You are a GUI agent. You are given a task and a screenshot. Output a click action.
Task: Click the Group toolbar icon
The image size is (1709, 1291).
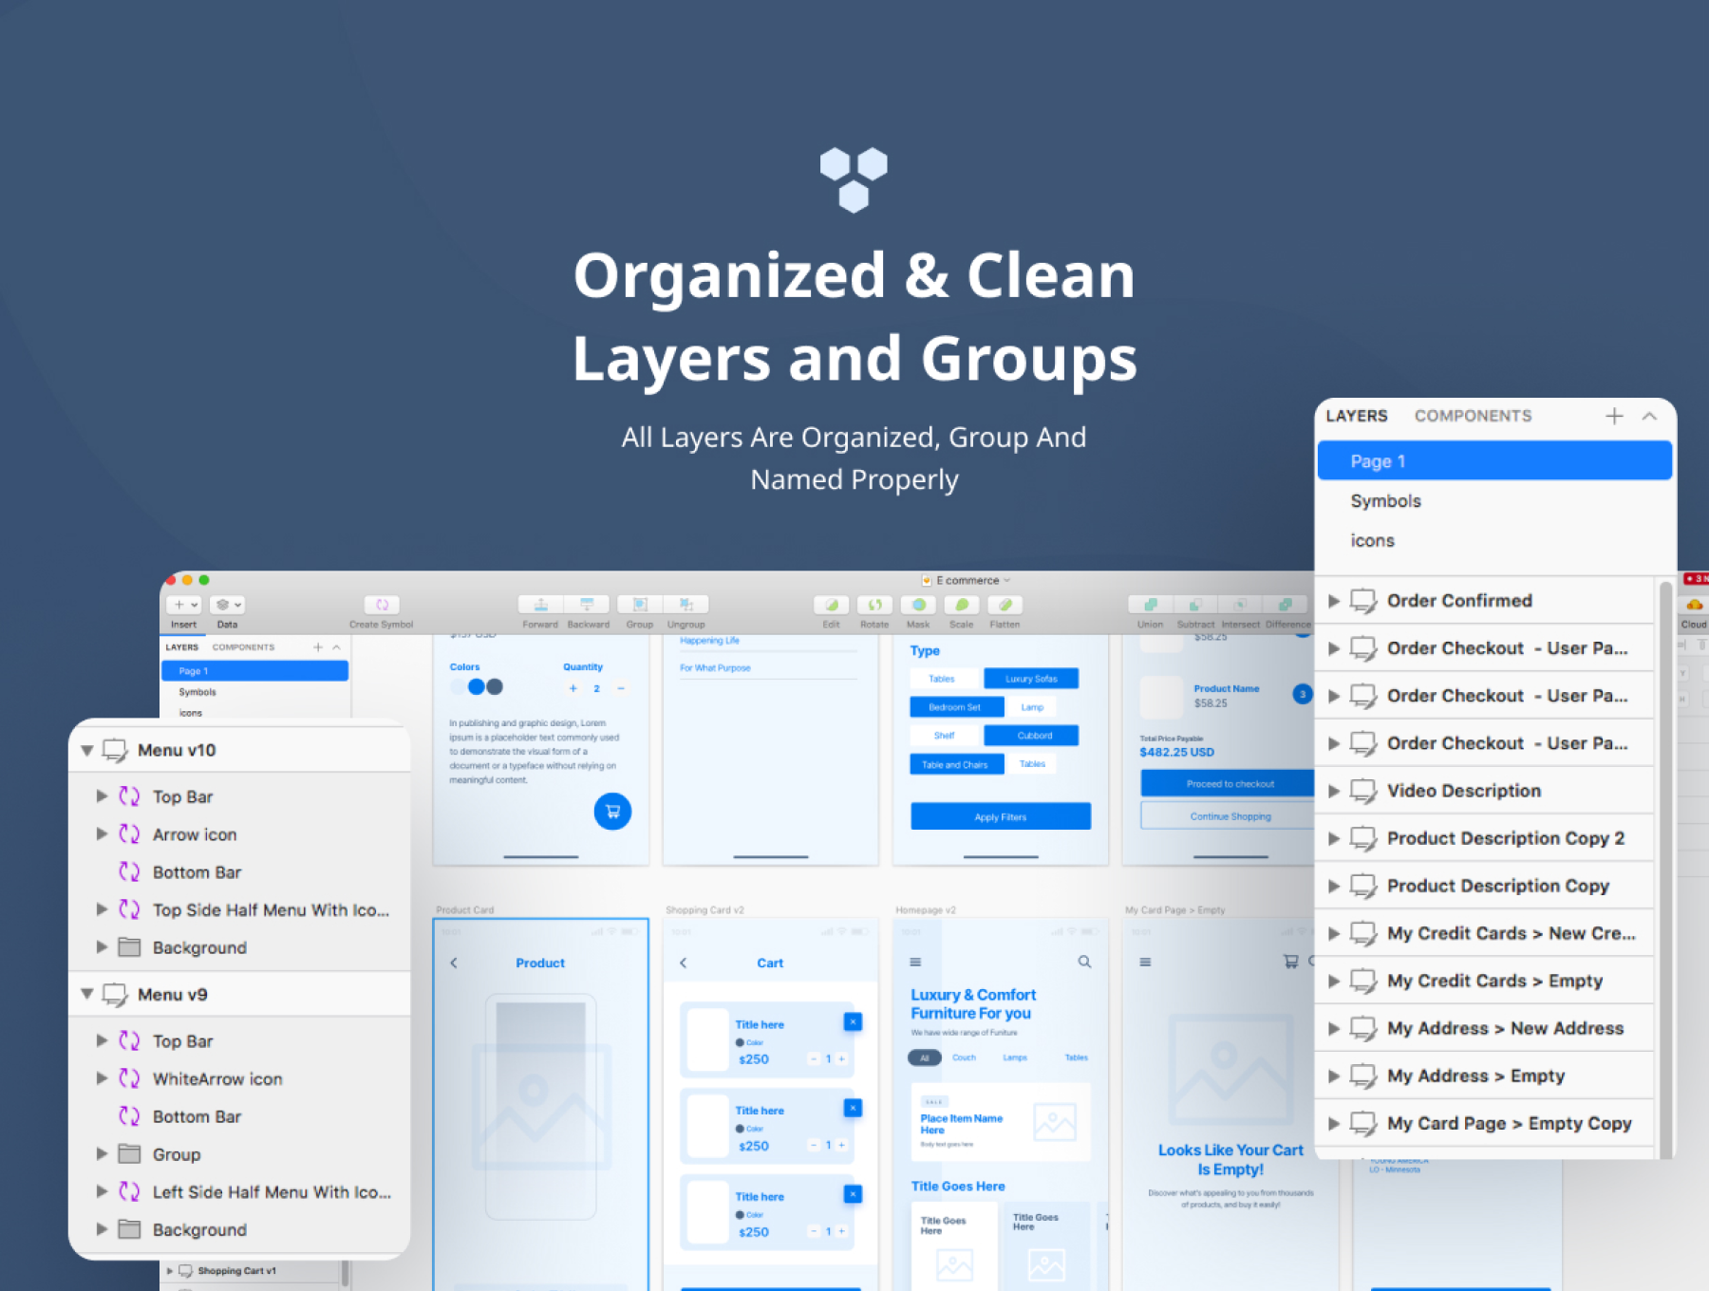coord(640,605)
